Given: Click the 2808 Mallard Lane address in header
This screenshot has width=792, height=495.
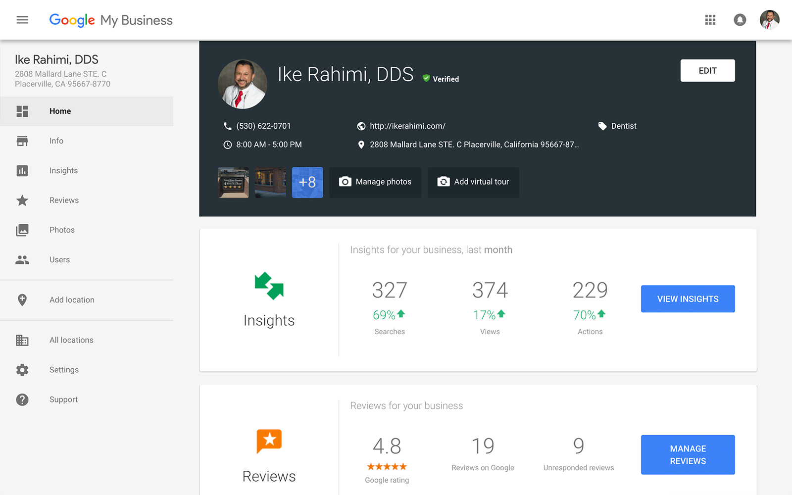Looking at the screenshot, I should pos(474,145).
